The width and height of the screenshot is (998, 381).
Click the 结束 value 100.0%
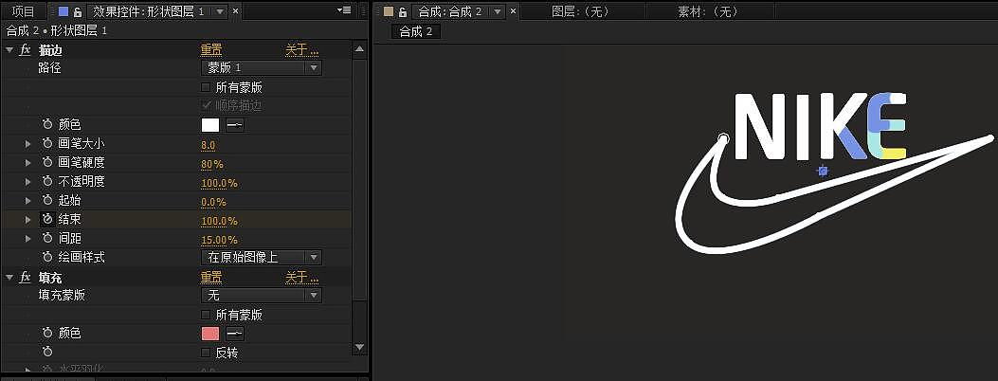tap(219, 221)
